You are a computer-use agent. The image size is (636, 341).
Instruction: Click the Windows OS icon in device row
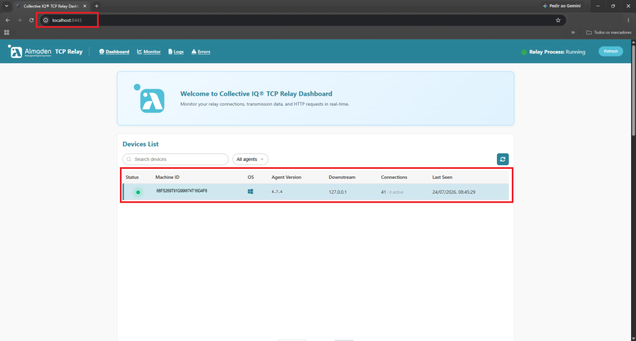point(250,191)
